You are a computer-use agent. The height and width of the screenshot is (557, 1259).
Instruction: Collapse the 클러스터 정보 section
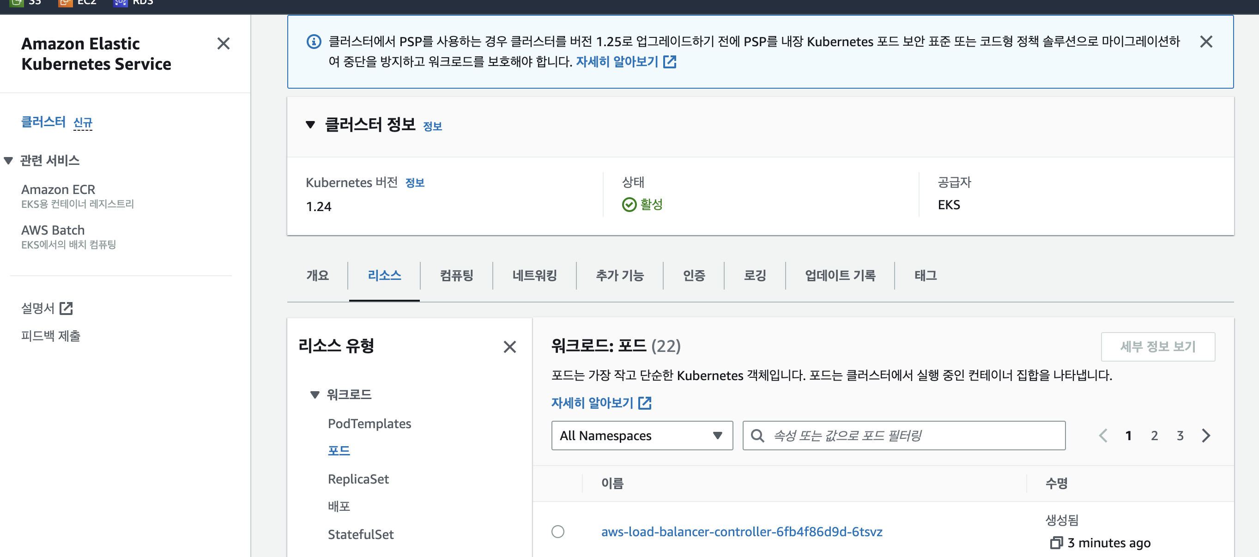[x=310, y=125]
